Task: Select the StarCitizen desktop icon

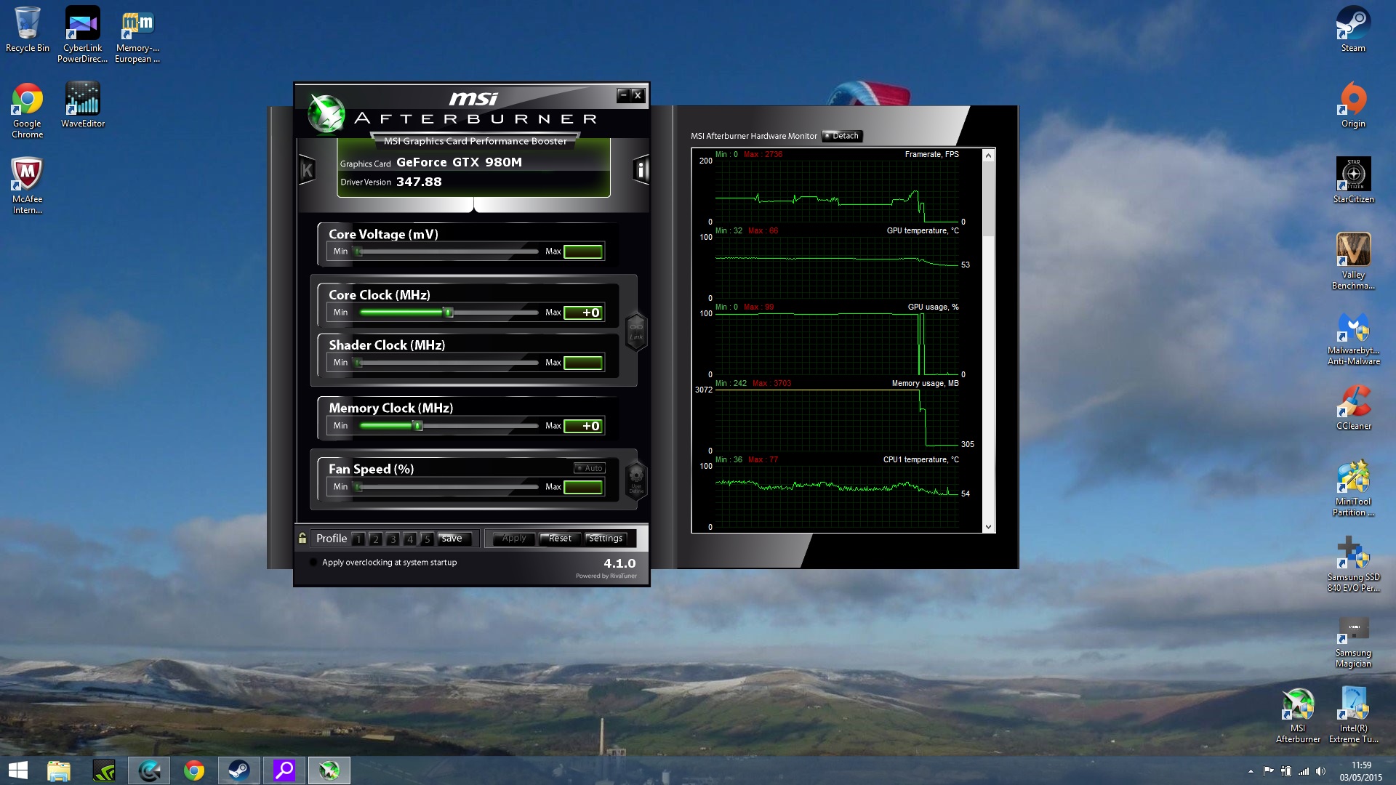Action: (x=1353, y=181)
